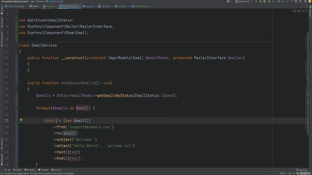Click the EmailService.php breadcrumb in navigation bar
This screenshot has width=312, height=175.
[x=55, y=1]
